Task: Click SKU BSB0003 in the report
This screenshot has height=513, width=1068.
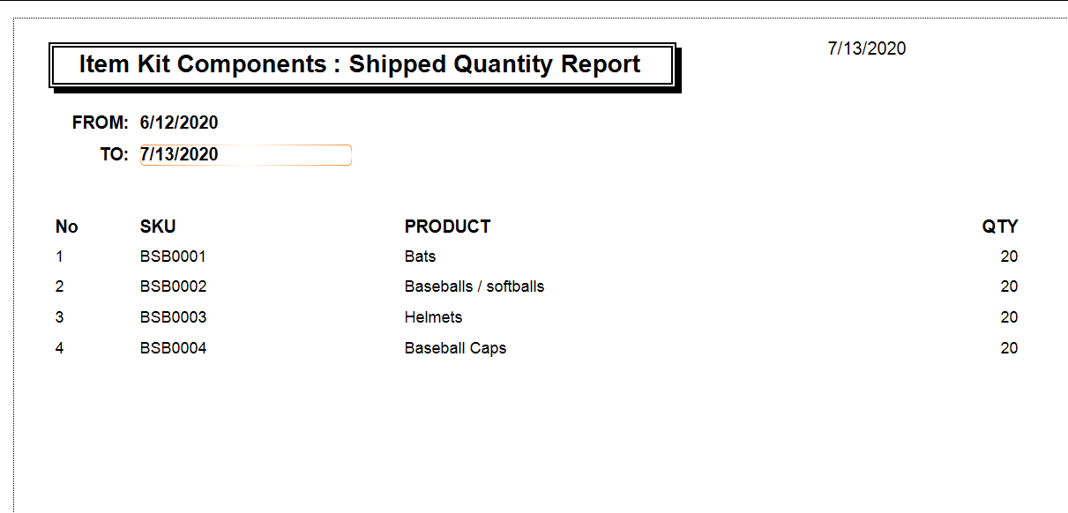Action: click(173, 317)
